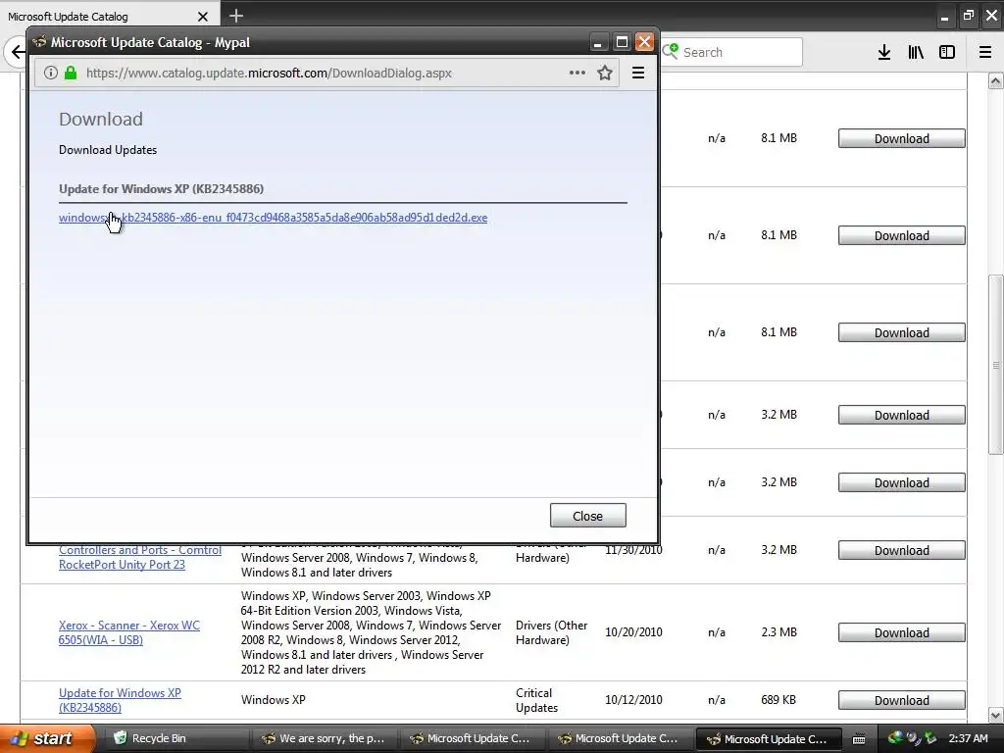Open a new tab with the plus icon
The width and height of the screenshot is (1004, 753).
point(236,16)
